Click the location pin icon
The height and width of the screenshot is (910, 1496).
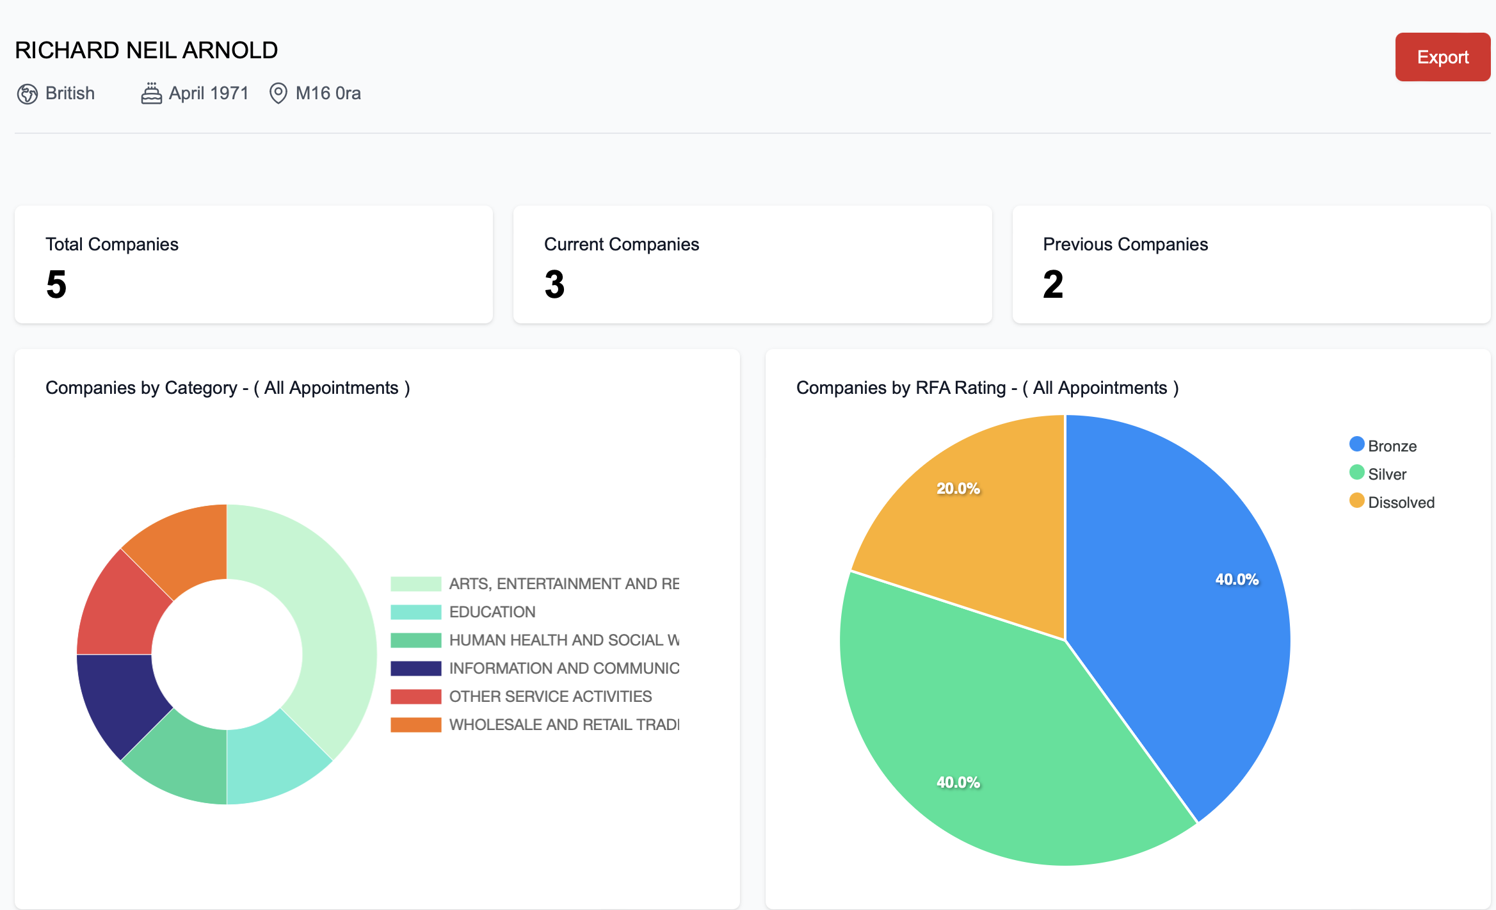278,93
